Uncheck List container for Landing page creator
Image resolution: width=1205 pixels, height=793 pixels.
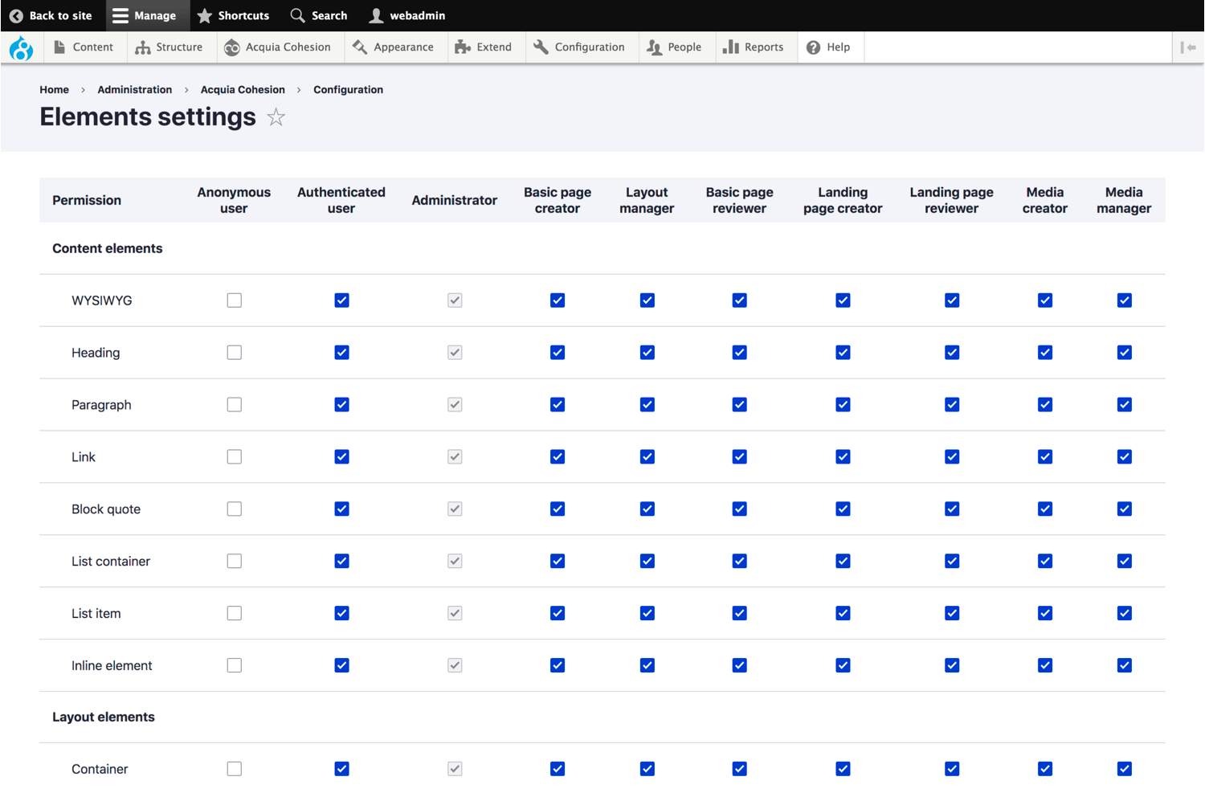pyautogui.click(x=843, y=562)
